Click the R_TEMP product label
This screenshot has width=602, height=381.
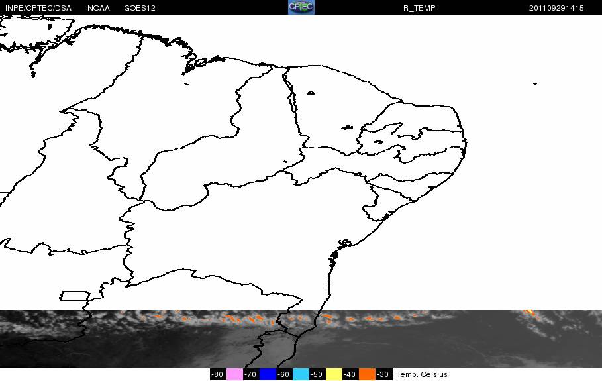419,8
